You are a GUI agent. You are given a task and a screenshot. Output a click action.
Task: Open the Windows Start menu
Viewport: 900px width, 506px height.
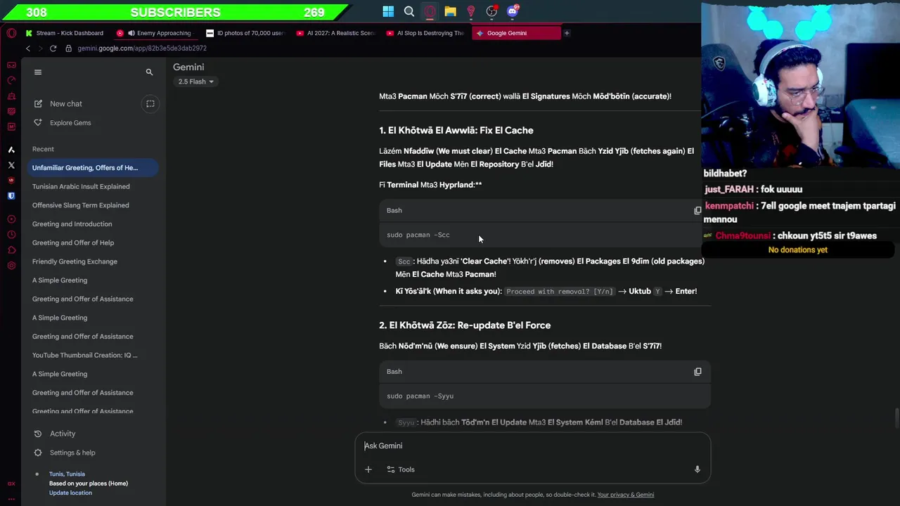[388, 11]
